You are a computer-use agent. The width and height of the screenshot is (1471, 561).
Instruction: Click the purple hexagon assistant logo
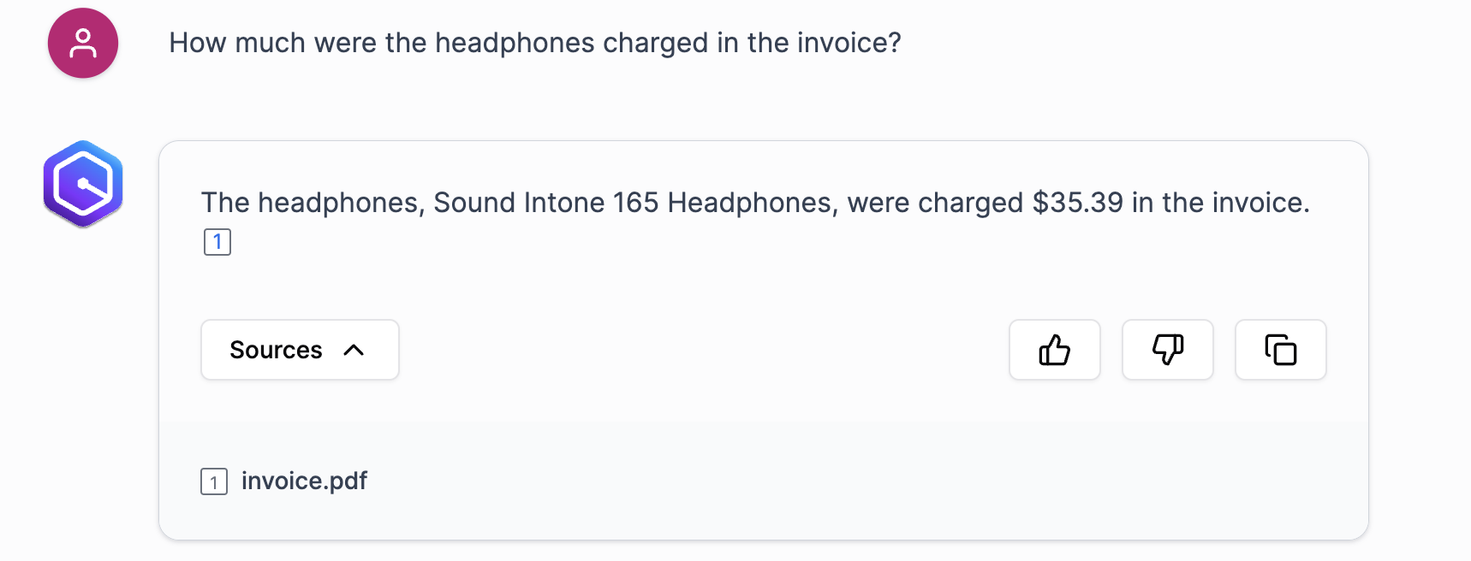click(83, 184)
